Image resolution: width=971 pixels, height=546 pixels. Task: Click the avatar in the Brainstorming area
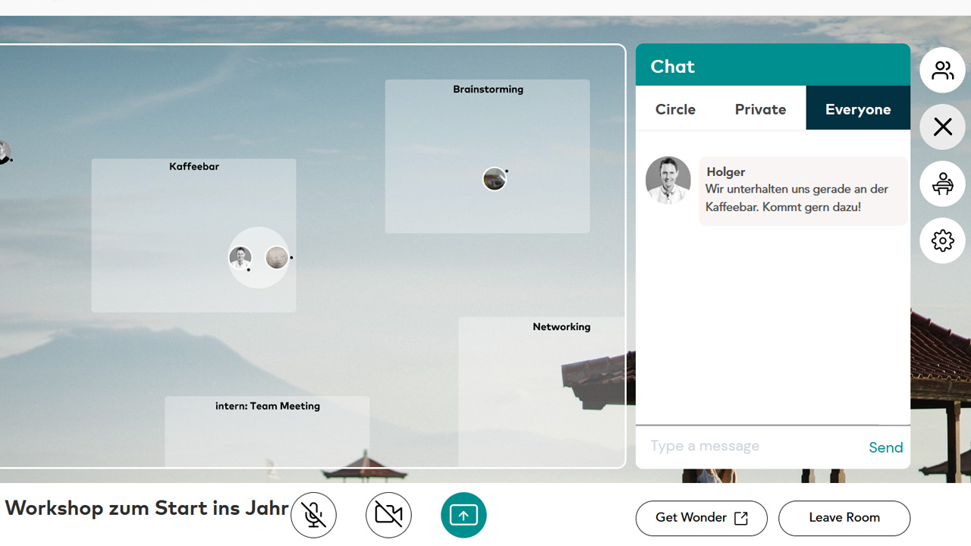pyautogui.click(x=494, y=179)
